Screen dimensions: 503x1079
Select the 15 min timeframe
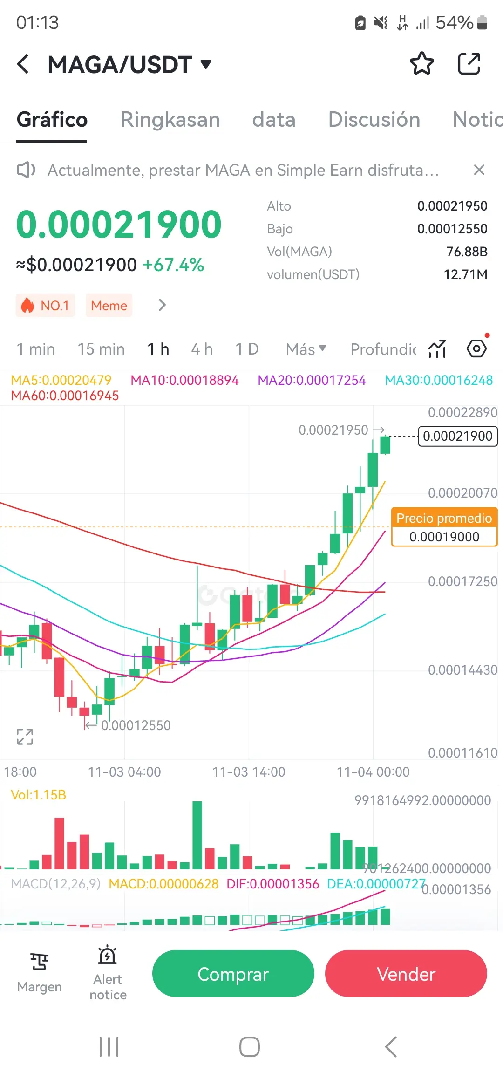point(101,349)
